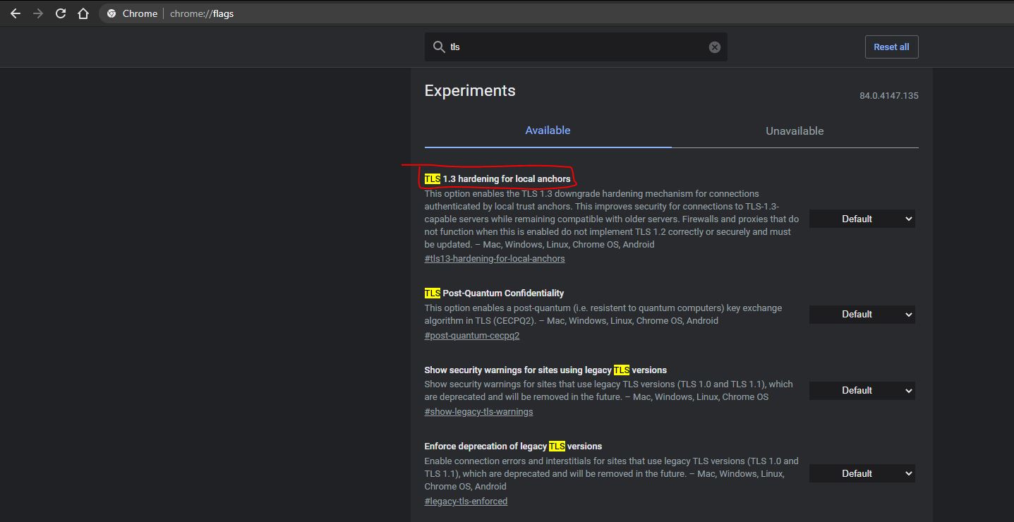Click the forward navigation arrow

[x=37, y=13]
